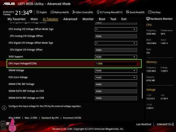The image size is (176, 132).
Task: Edit the CPU Input Voltage(VCCIN) 1.900 value
Action: coord(116,63)
